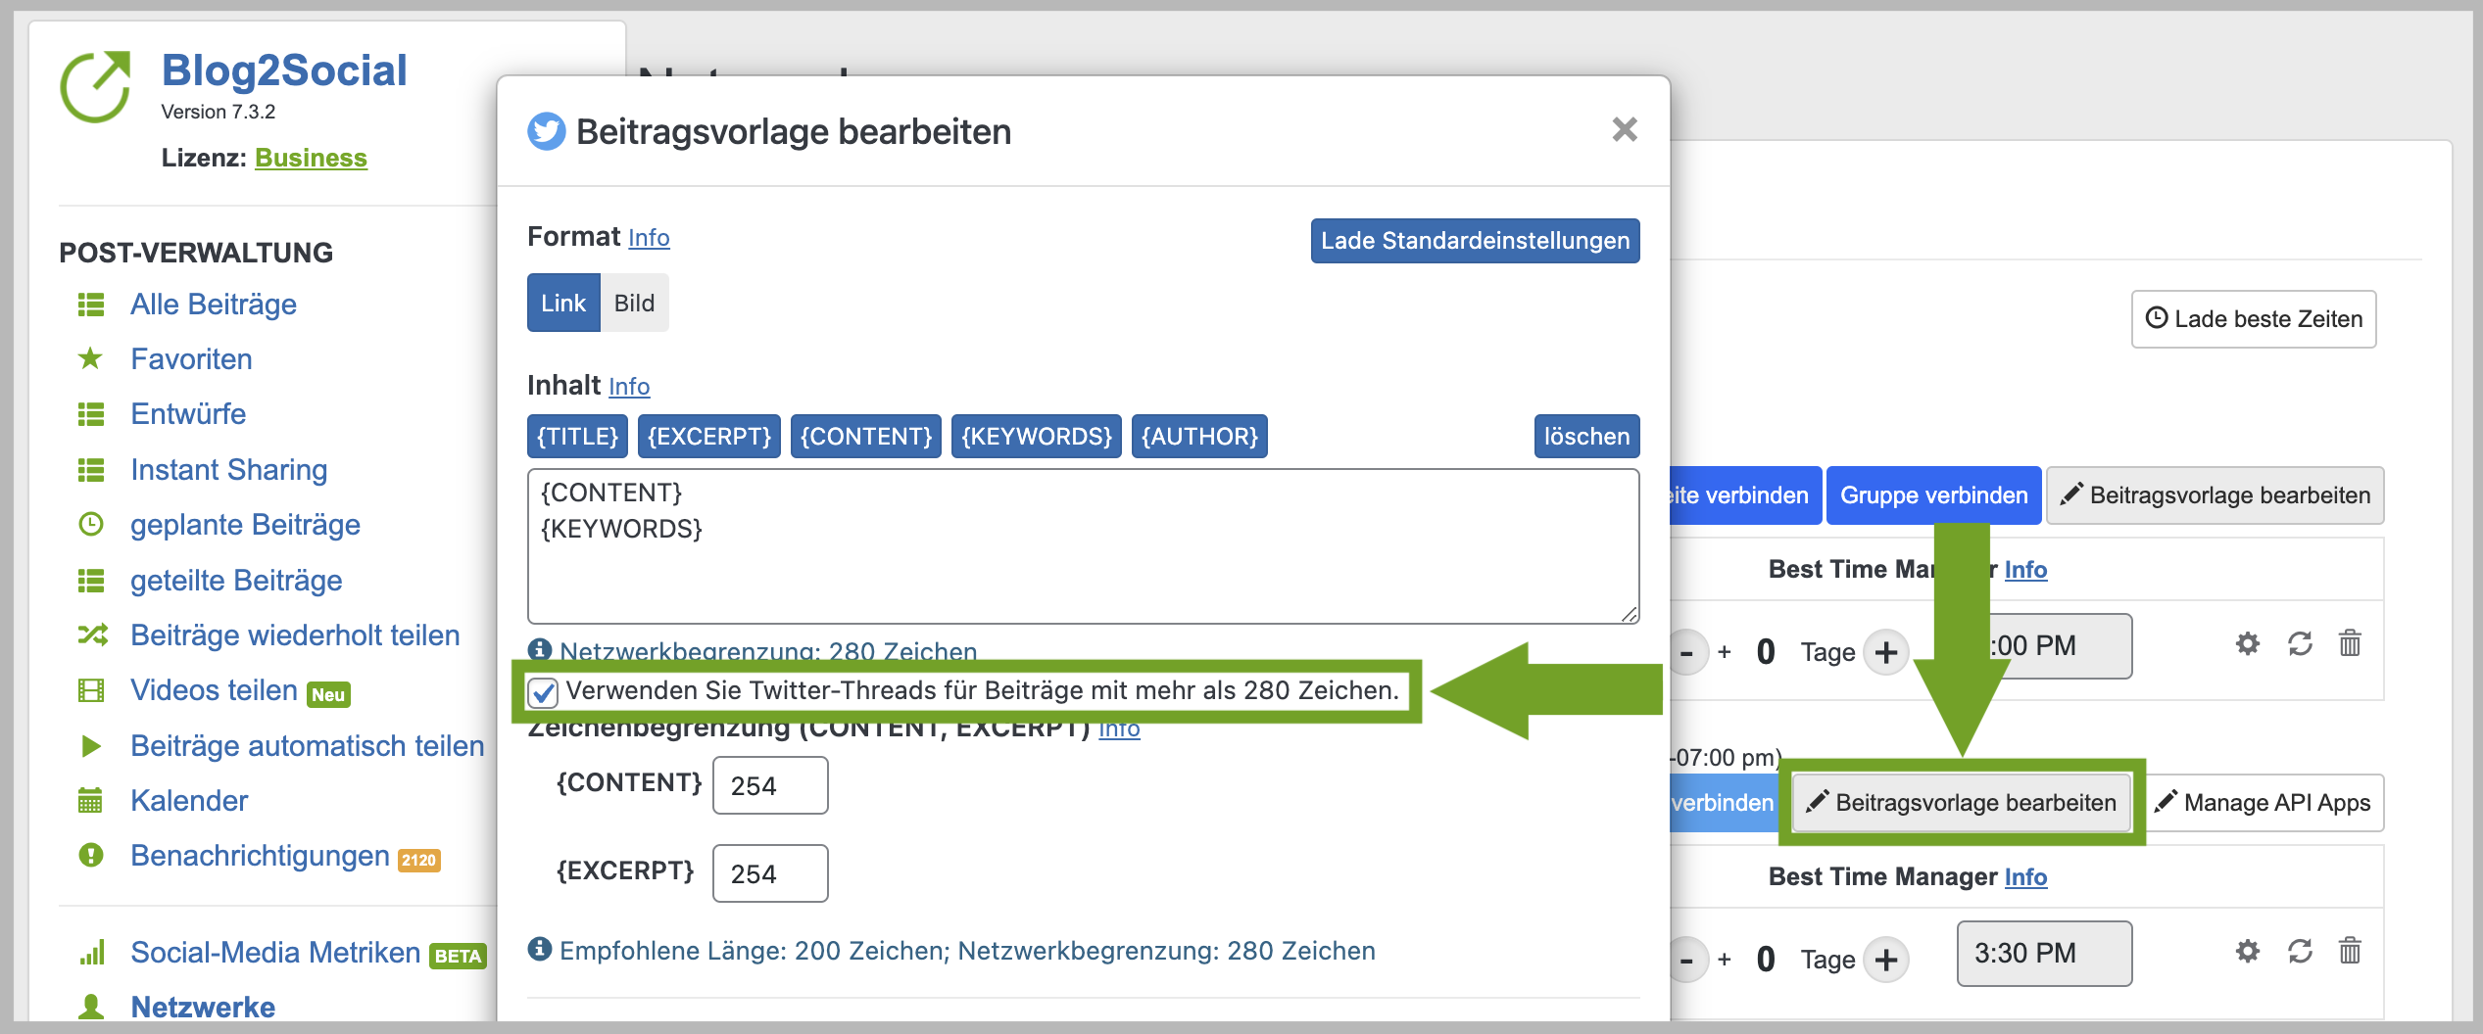Click the alert icon beside Benachrichtigungen
Viewport: 2483px width, 1034px height.
(x=91, y=856)
